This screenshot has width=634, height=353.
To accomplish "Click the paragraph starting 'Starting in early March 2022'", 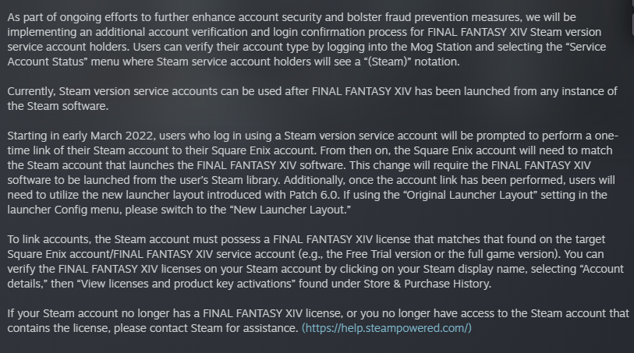I will point(313,172).
